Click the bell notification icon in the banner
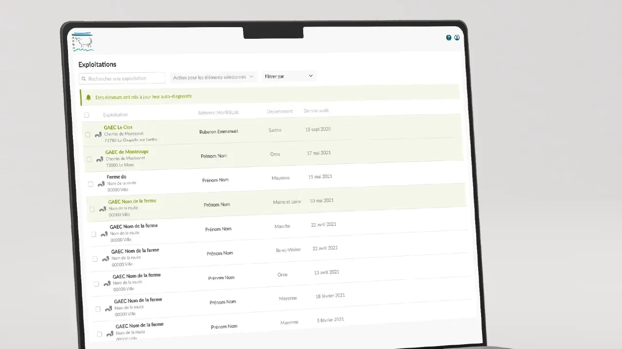This screenshot has height=349, width=622. coord(88,97)
